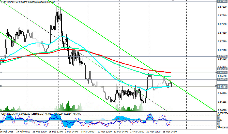Click the red circle marker on latest candle
This screenshot has width=228, height=134.
(170, 81)
